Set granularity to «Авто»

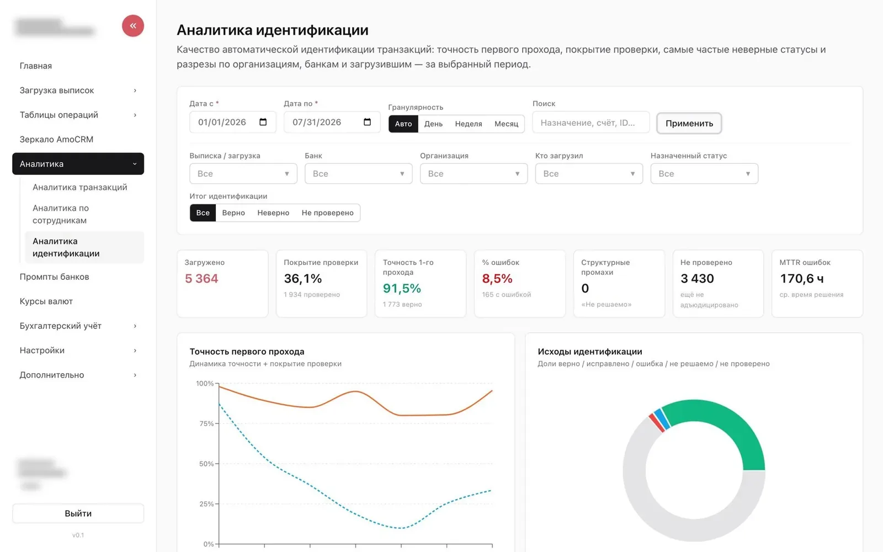click(403, 124)
